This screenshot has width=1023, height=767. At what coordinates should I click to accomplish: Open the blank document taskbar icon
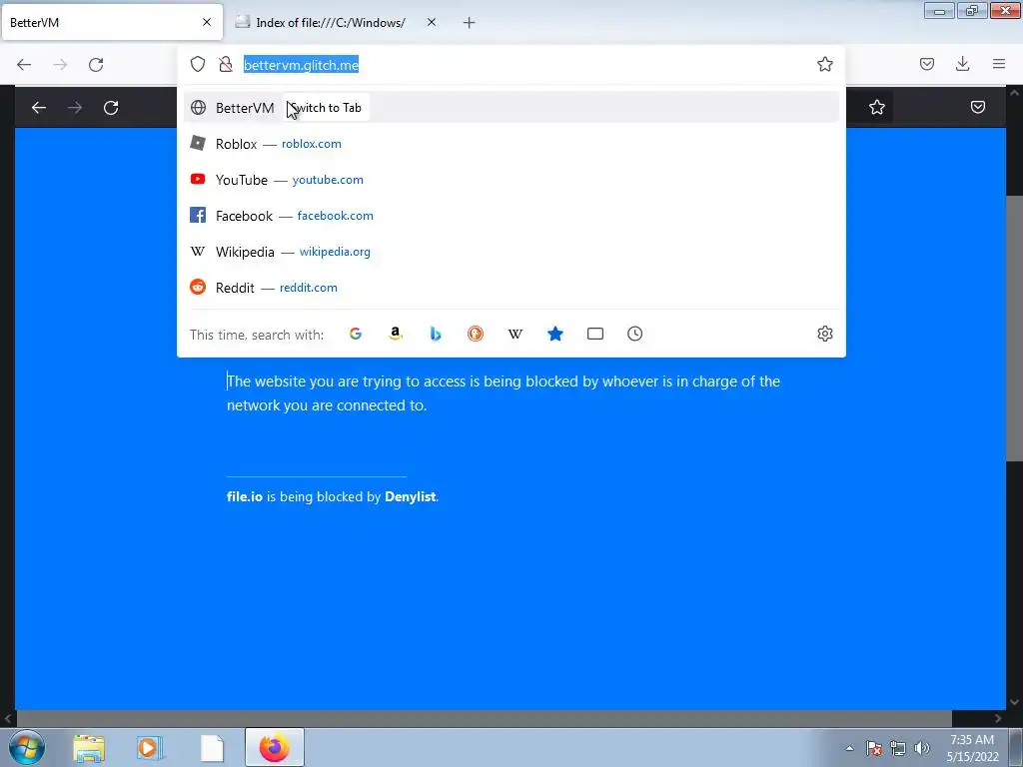pyautogui.click(x=212, y=748)
